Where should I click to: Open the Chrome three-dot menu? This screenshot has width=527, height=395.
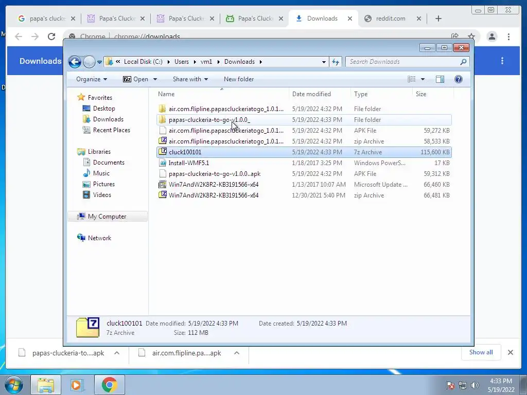coord(508,37)
